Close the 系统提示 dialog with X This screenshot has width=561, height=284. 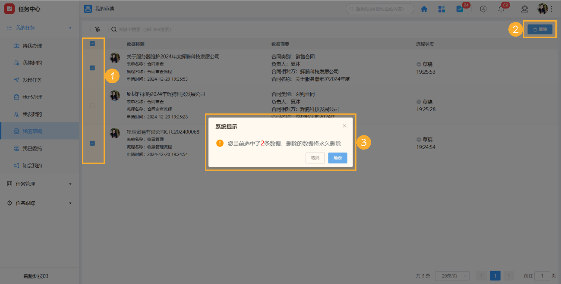(344, 126)
